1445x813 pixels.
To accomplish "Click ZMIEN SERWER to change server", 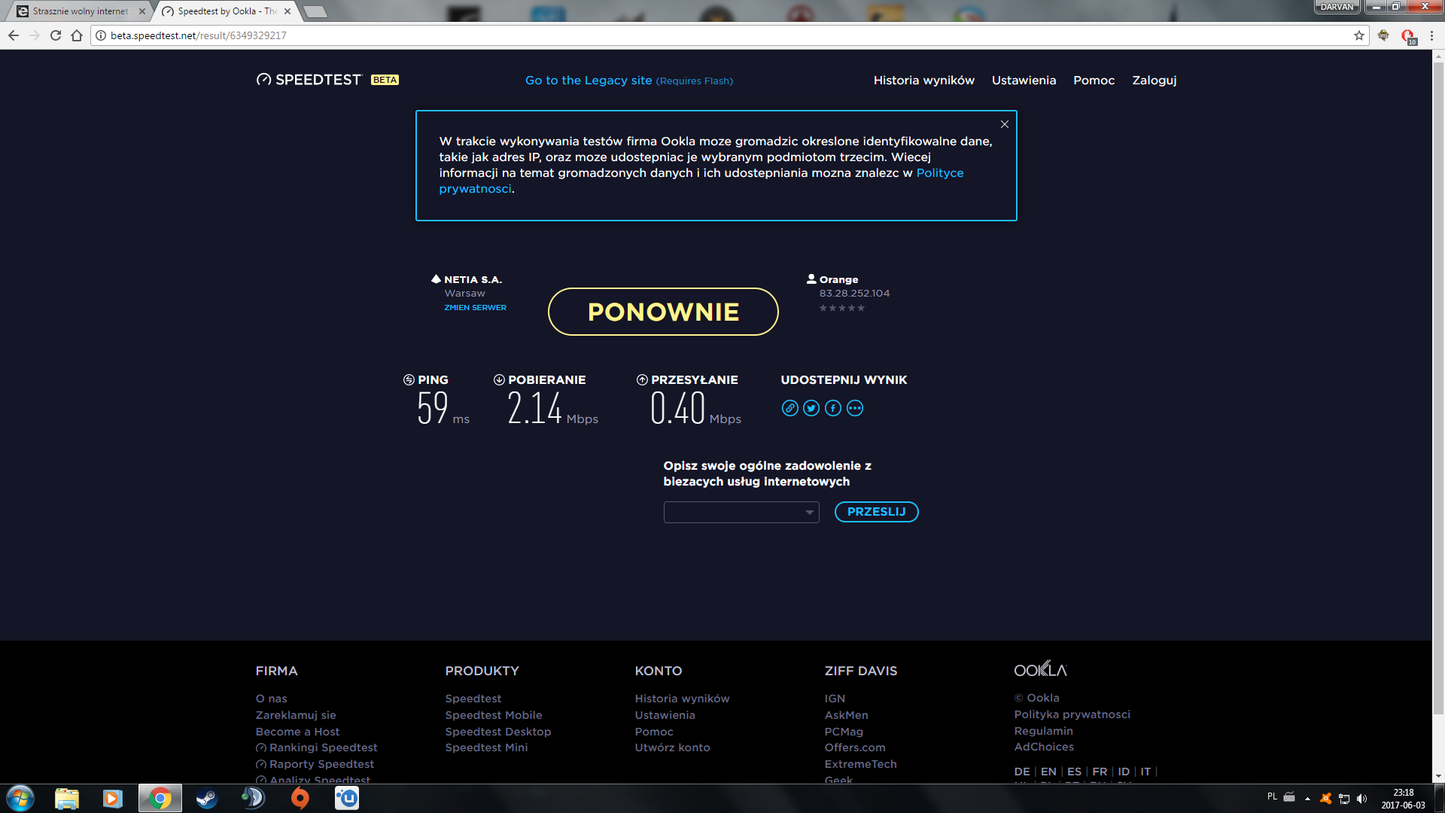I will pos(475,307).
